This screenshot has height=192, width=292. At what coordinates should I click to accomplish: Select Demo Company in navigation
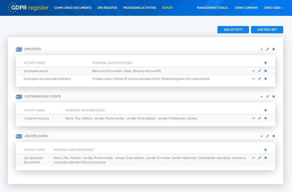(246, 8)
